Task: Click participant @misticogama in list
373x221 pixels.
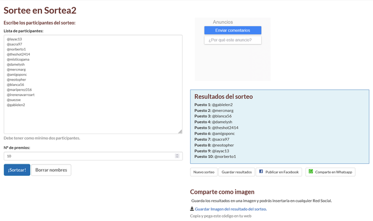Action: coord(18,59)
